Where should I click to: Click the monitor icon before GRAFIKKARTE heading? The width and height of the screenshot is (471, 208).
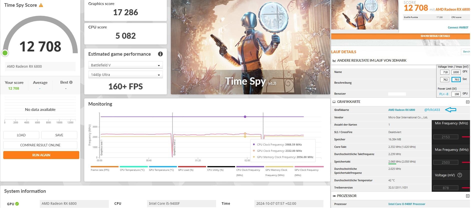pos(334,102)
